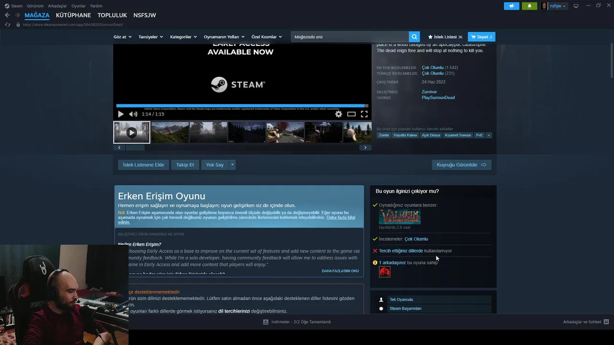614x345 pixels.
Task: Open Tercih ettiğiniz dillerde link
Action: pyautogui.click(x=401, y=251)
